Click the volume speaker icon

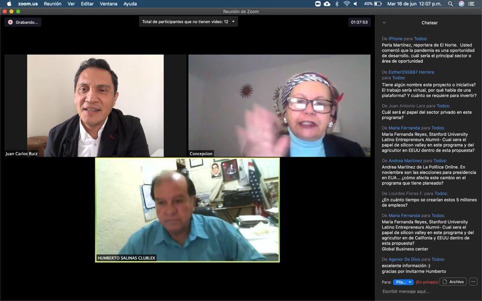(355, 4)
